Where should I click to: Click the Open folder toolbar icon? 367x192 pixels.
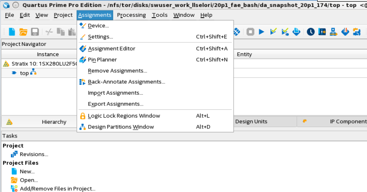coord(23,32)
